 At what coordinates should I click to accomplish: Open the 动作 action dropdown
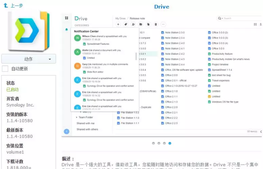click(x=29, y=59)
